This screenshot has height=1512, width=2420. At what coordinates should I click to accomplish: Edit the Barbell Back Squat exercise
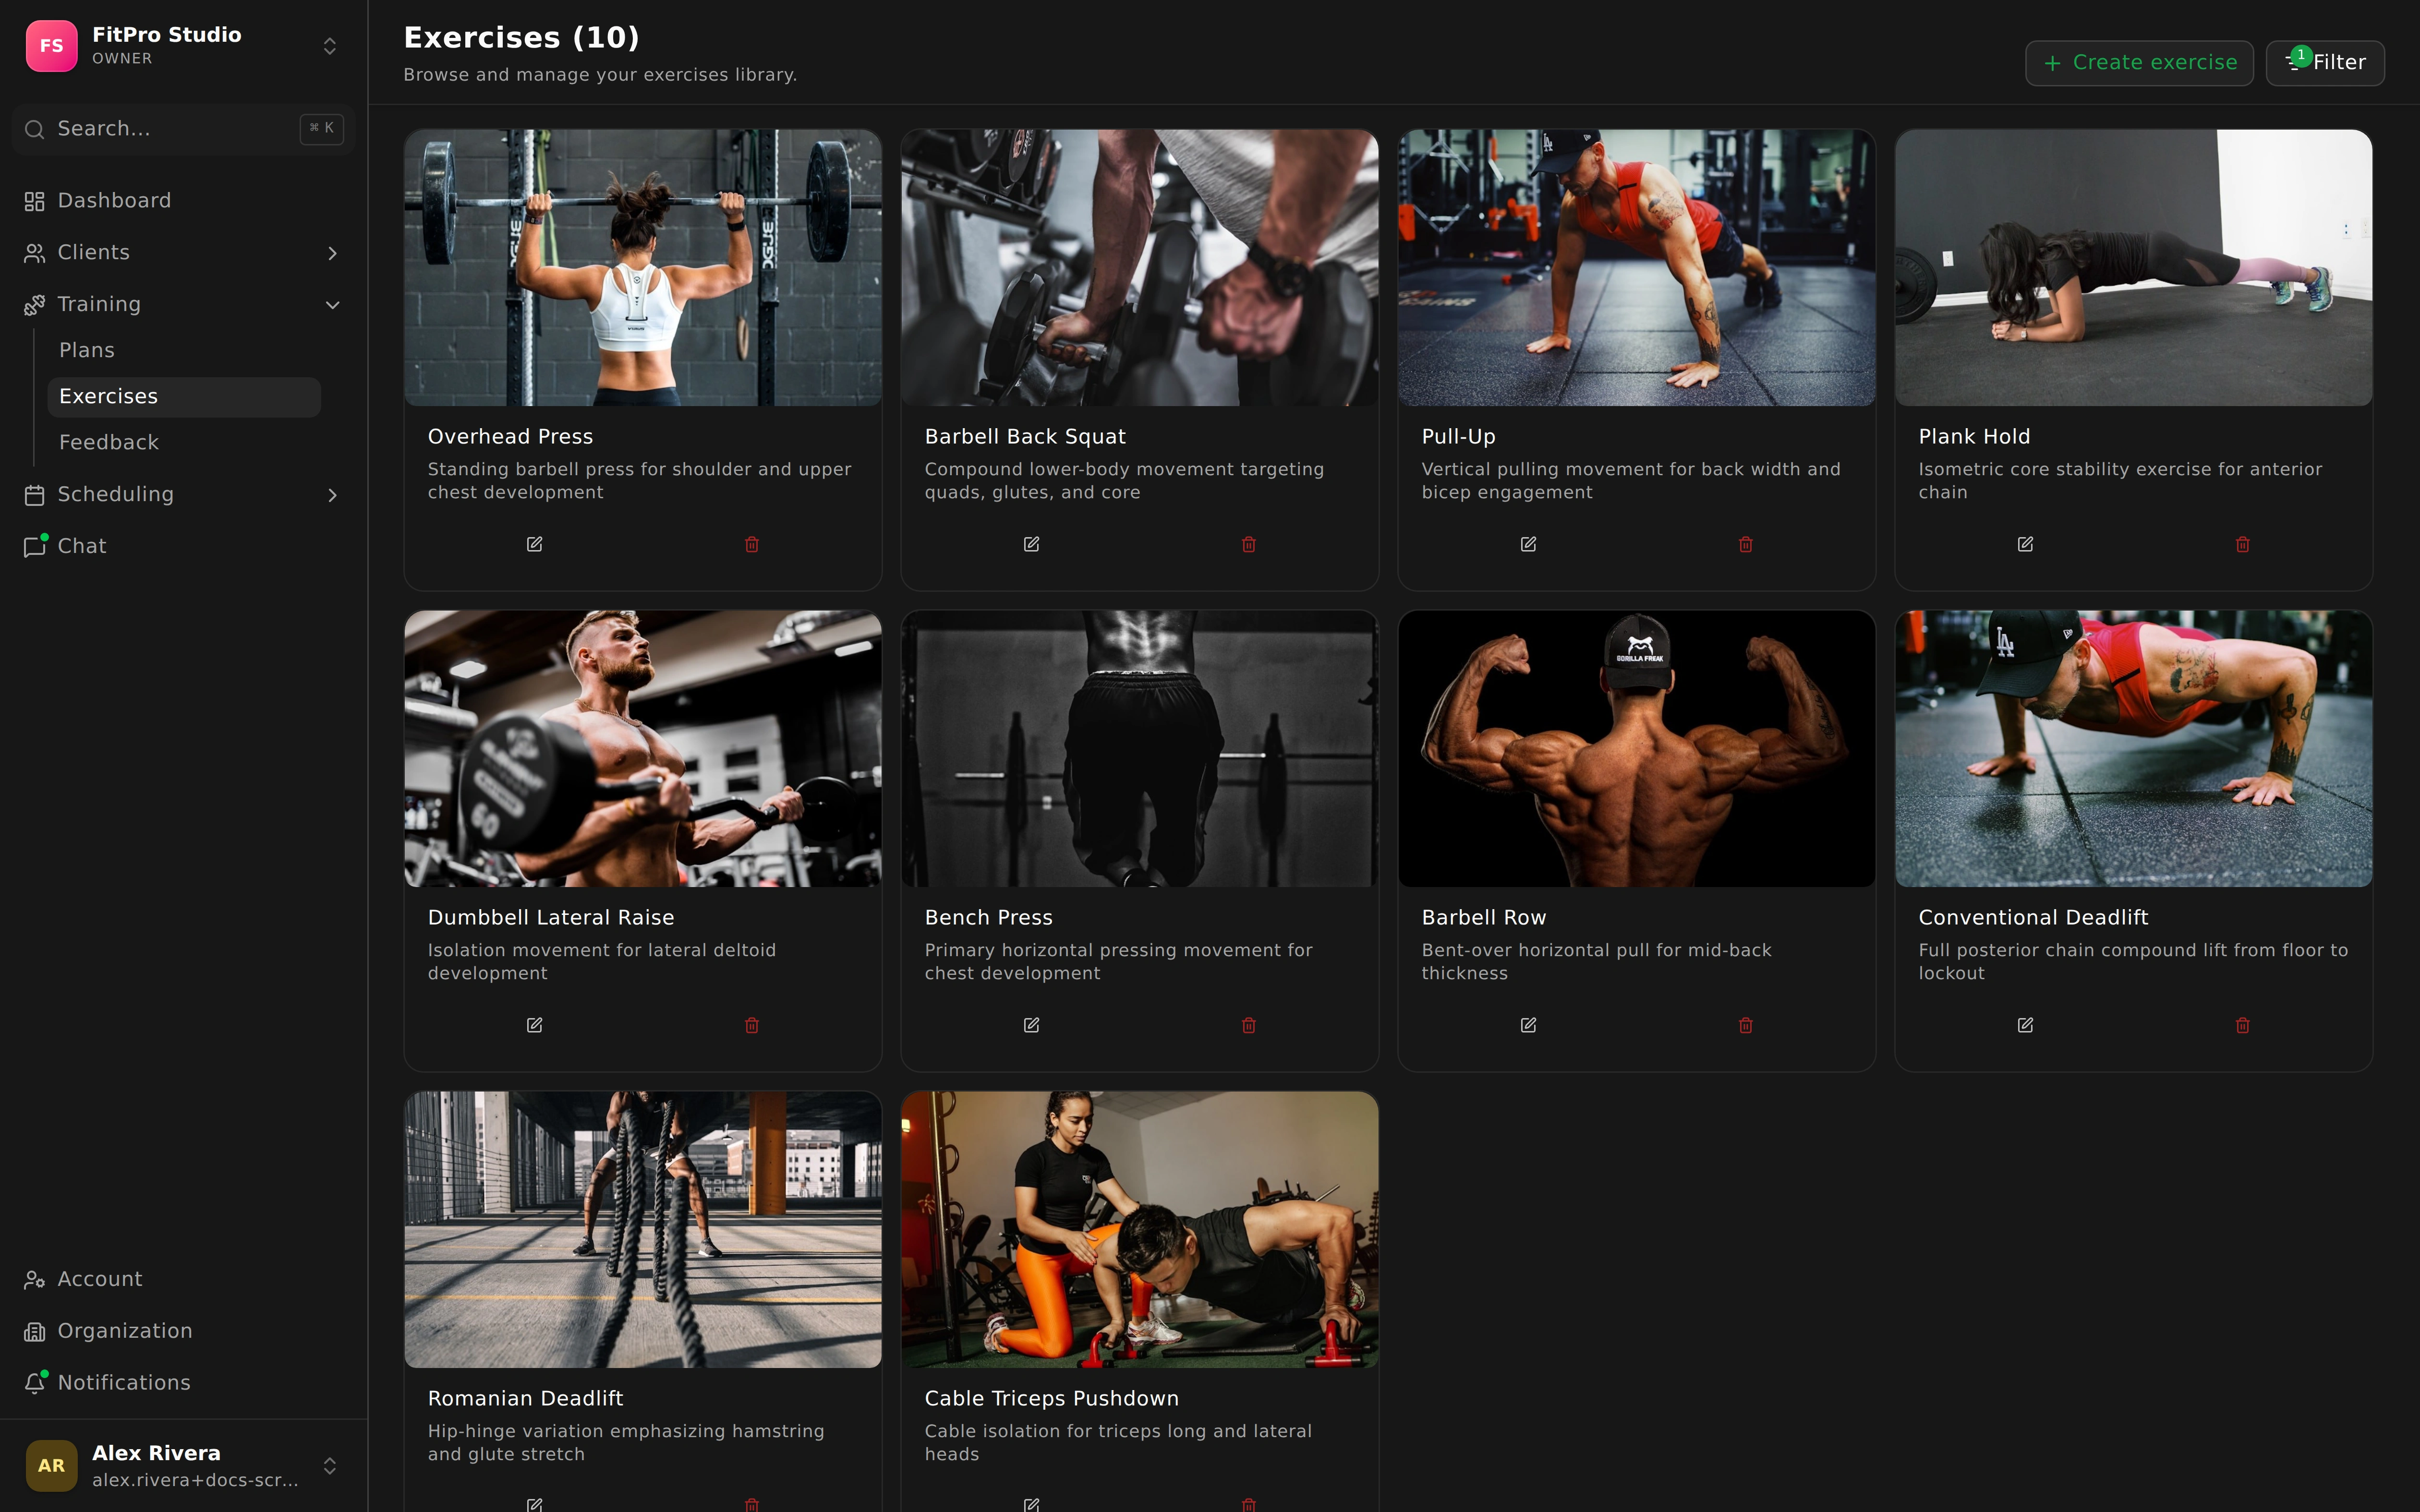pos(1031,544)
